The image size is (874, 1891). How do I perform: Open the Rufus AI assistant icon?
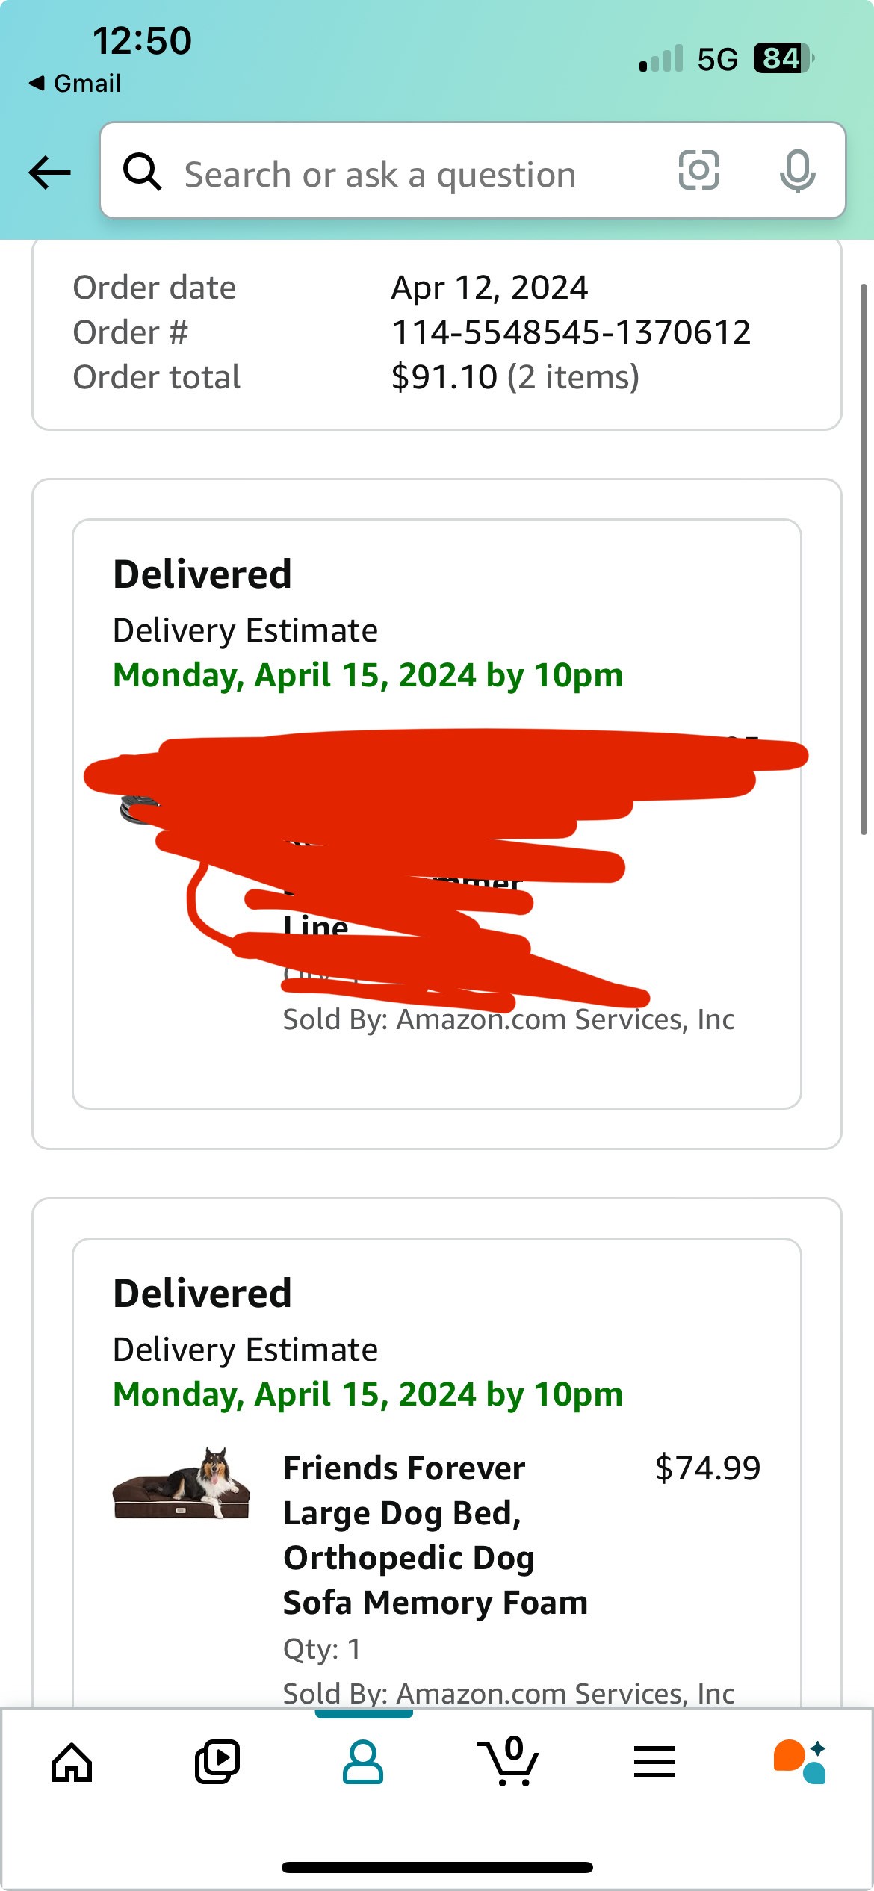[x=800, y=1762]
